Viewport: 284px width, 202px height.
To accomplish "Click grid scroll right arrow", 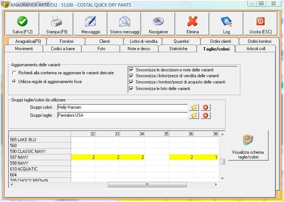I will click(216, 185).
